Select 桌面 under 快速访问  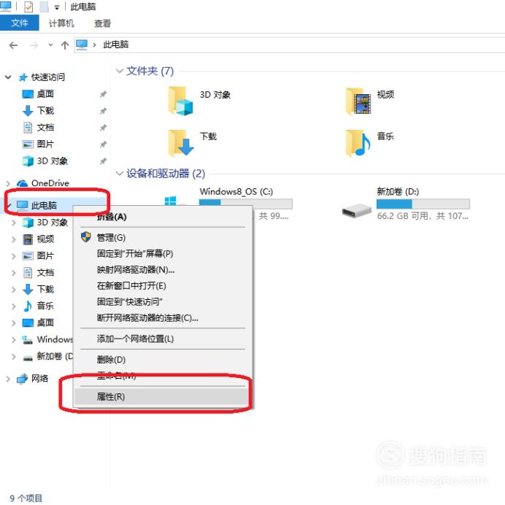[45, 94]
